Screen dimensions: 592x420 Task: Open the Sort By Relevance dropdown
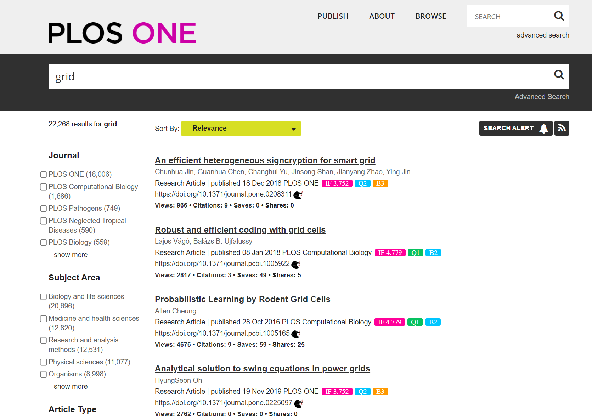coord(241,129)
